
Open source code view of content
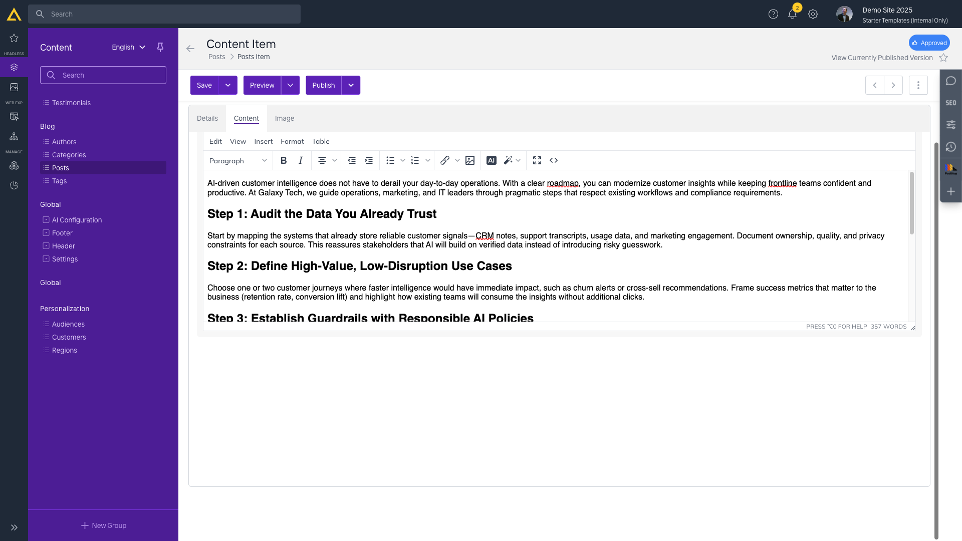[554, 160]
